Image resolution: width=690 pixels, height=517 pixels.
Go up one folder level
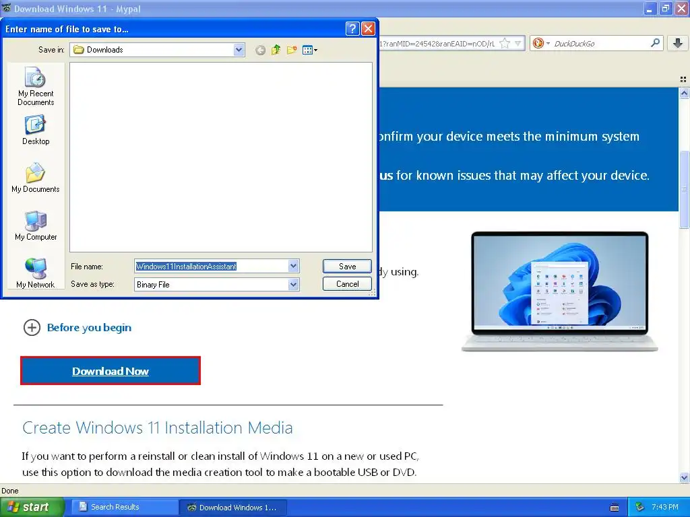point(276,50)
